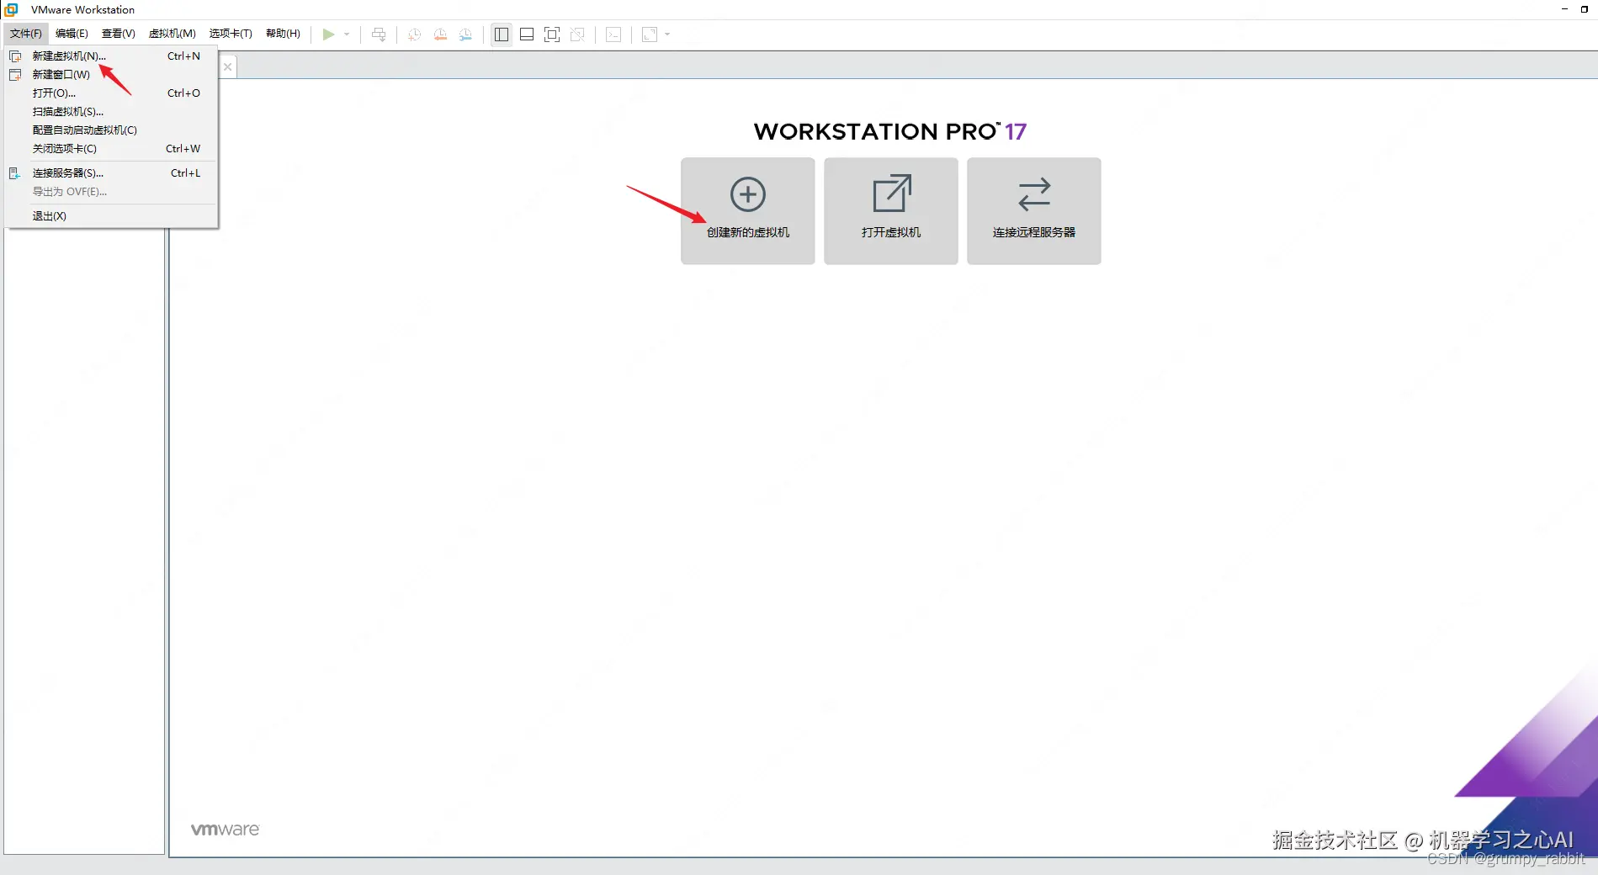The image size is (1598, 875).
Task: Click the Take Snapshot clock icon
Action: pos(414,34)
